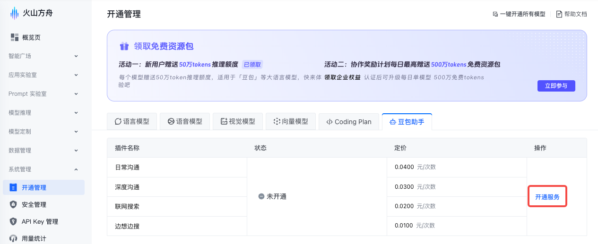
Task: Click the gift icon in banner
Action: (x=124, y=46)
